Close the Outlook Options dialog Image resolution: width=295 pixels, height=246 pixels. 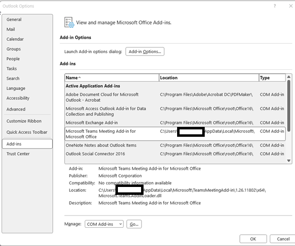pyautogui.click(x=291, y=6)
